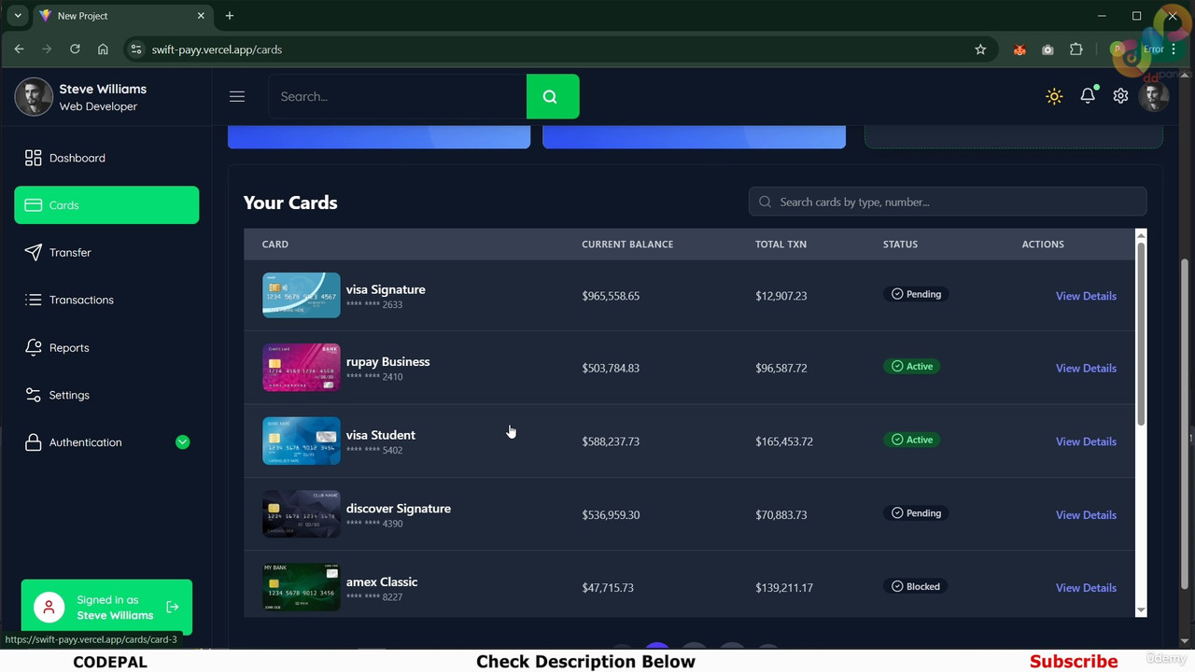Click the browser home button
This screenshot has width=1195, height=672.
(103, 49)
